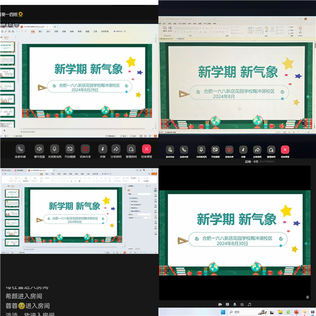
Task: Click red 结束课堂 button in top-right toolbar
Action: (285, 150)
